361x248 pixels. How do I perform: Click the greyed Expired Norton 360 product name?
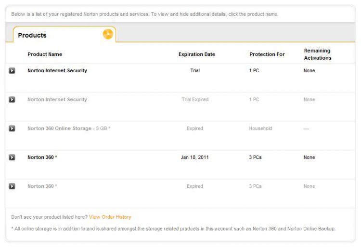(x=42, y=186)
